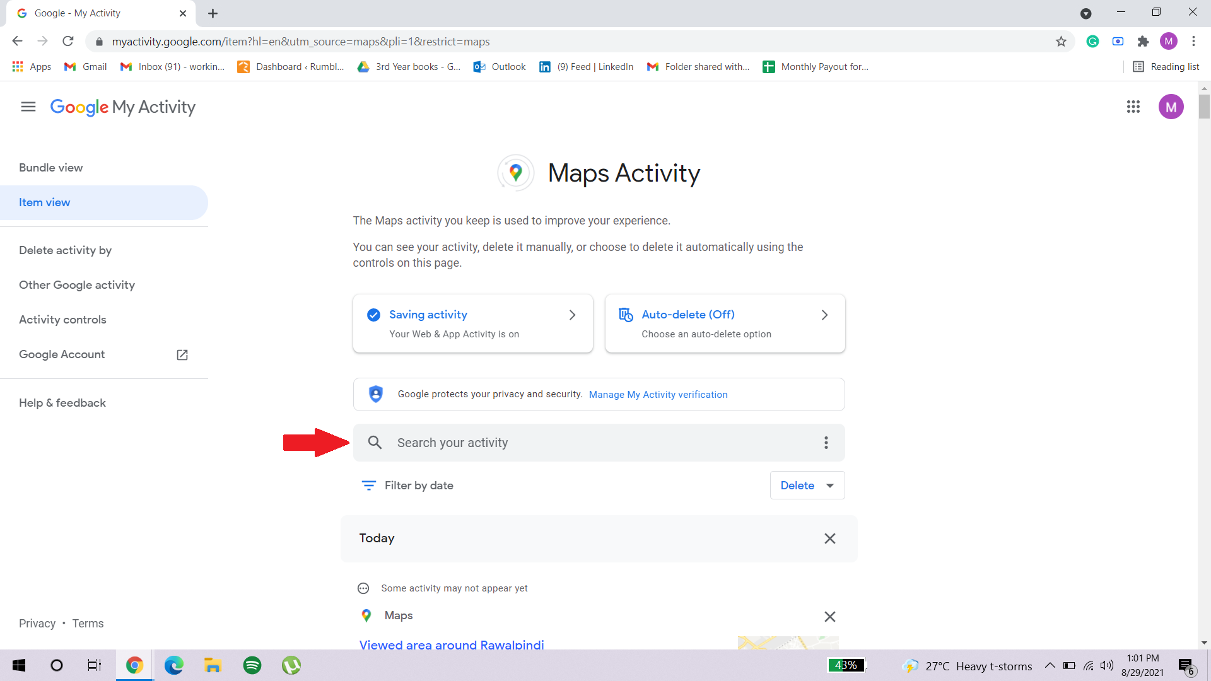Open the purple M account avatar on the page
This screenshot has height=681, width=1211.
(1171, 107)
